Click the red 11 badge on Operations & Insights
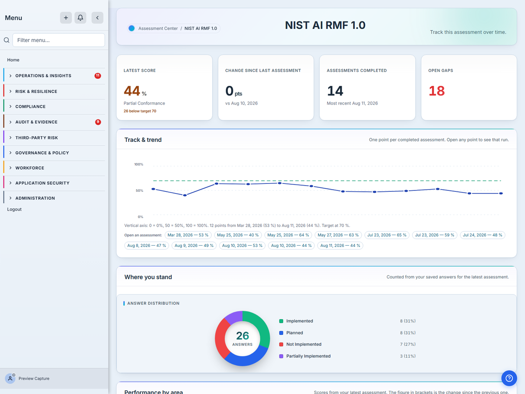Image resolution: width=525 pixels, height=394 pixels. (98, 76)
